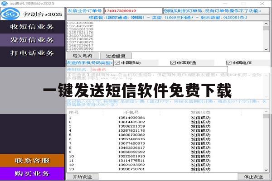
Task: Select table row with 13202750761
Action: click(165, 169)
